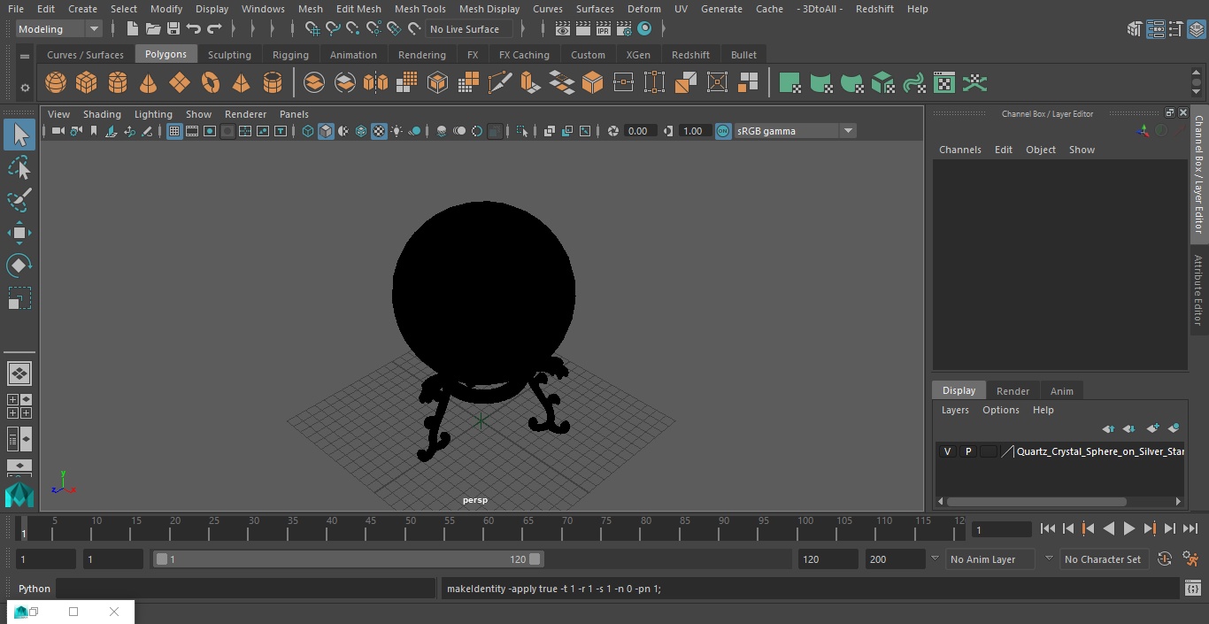
Task: Play forward on the timeline
Action: click(x=1129, y=528)
